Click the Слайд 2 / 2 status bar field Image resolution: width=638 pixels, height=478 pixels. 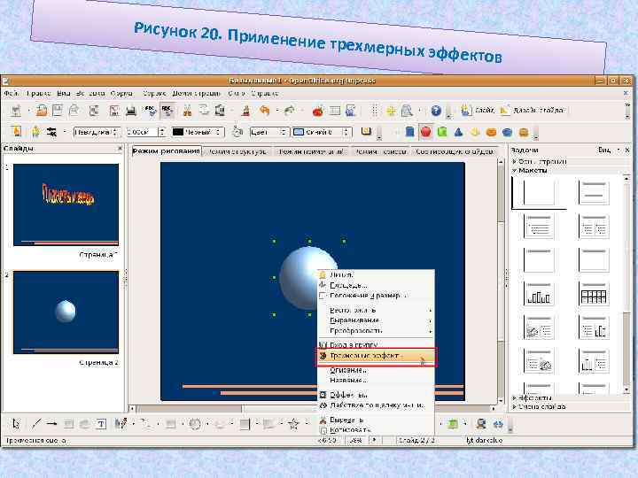coord(416,440)
